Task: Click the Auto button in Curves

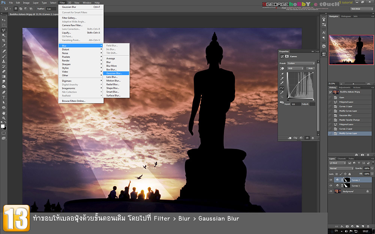Action: [x=310, y=68]
